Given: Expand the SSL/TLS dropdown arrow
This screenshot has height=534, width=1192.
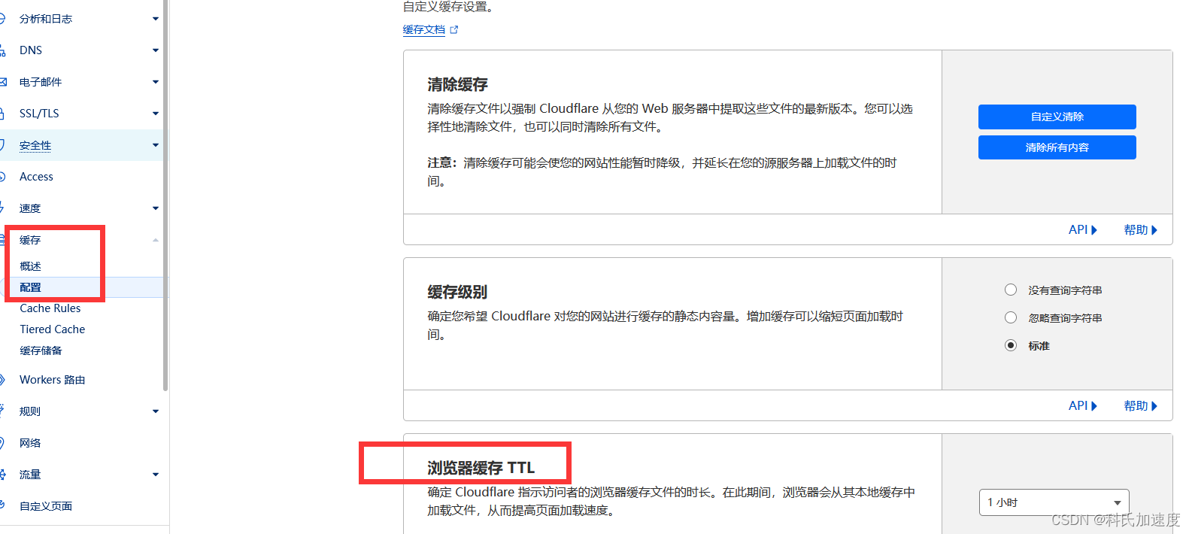Looking at the screenshot, I should pos(156,114).
